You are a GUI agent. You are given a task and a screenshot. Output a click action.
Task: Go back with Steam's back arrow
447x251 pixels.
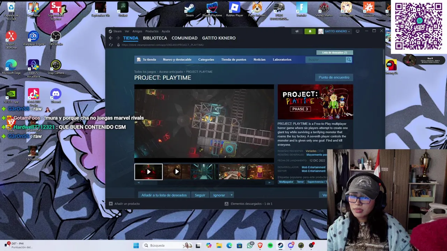tap(110, 38)
